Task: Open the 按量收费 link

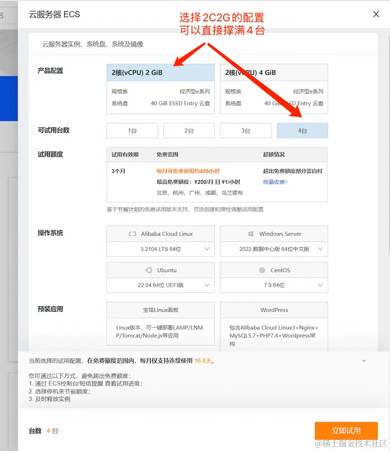Action: (276, 182)
